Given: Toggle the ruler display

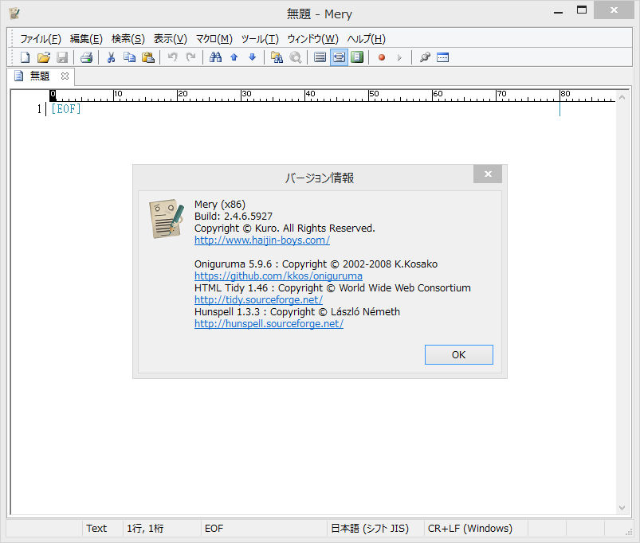Looking at the screenshot, I should tap(357, 57).
